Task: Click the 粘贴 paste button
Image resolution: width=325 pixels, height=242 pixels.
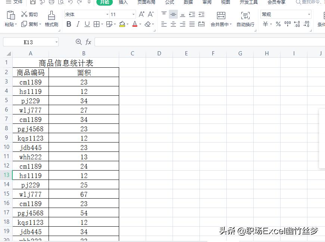Action: coord(9,19)
